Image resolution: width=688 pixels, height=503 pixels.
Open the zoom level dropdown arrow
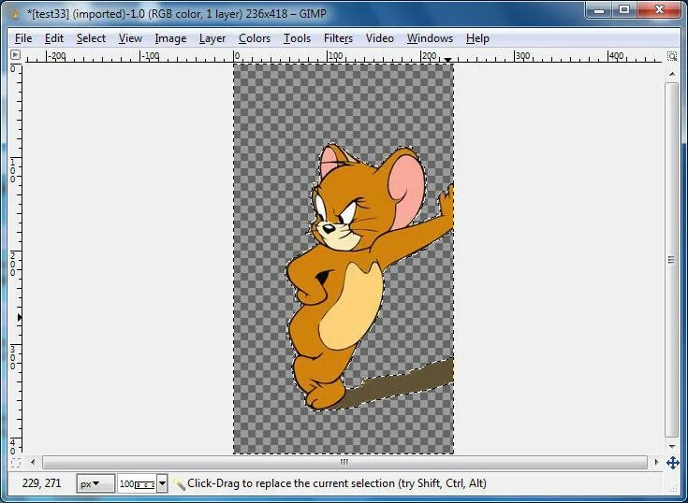pyautogui.click(x=162, y=483)
